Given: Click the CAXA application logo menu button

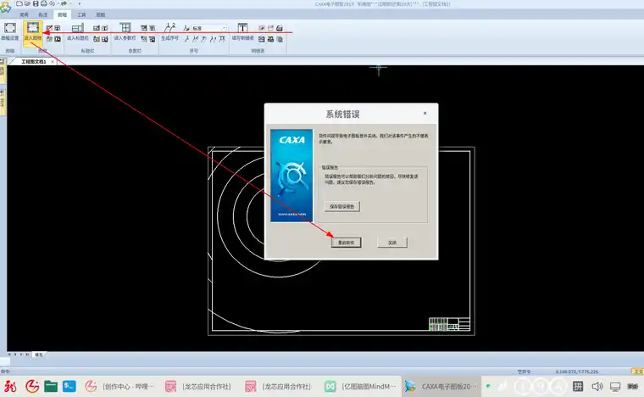Looking at the screenshot, I should [x=5, y=7].
